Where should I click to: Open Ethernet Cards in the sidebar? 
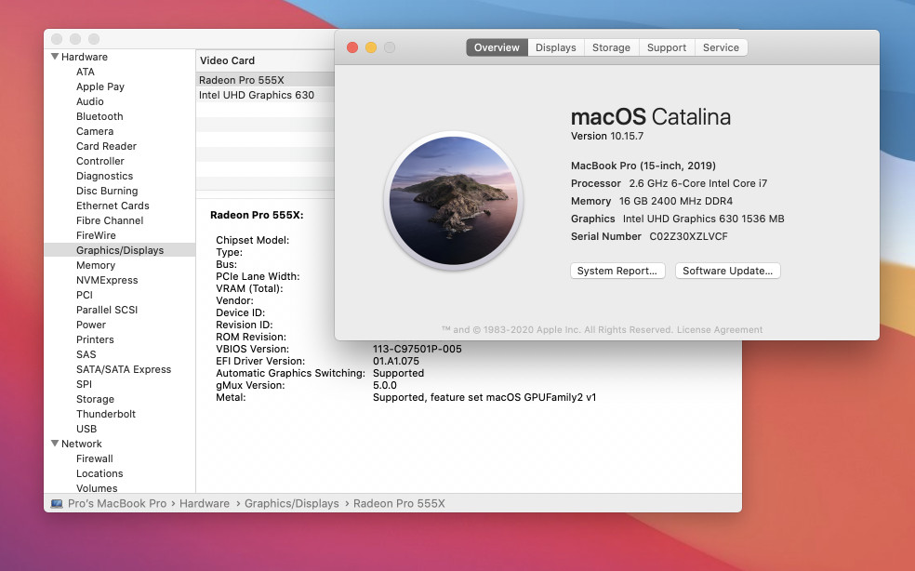(x=113, y=206)
